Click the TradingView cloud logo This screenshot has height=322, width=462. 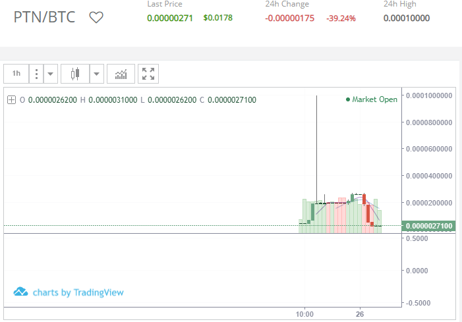[20, 292]
